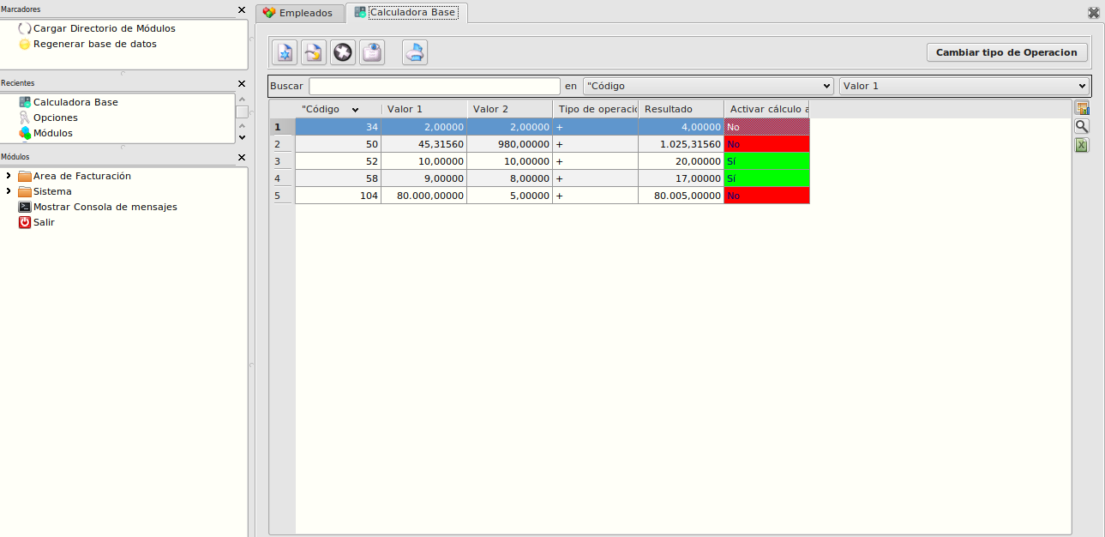Click the view record icon with eye

click(372, 52)
